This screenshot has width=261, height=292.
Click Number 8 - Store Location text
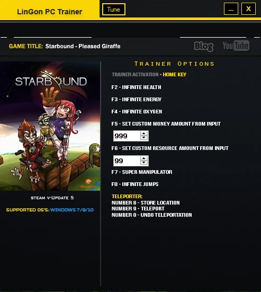coord(146,202)
